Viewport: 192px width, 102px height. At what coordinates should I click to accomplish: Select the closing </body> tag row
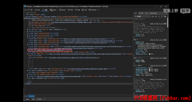click(x=29, y=82)
